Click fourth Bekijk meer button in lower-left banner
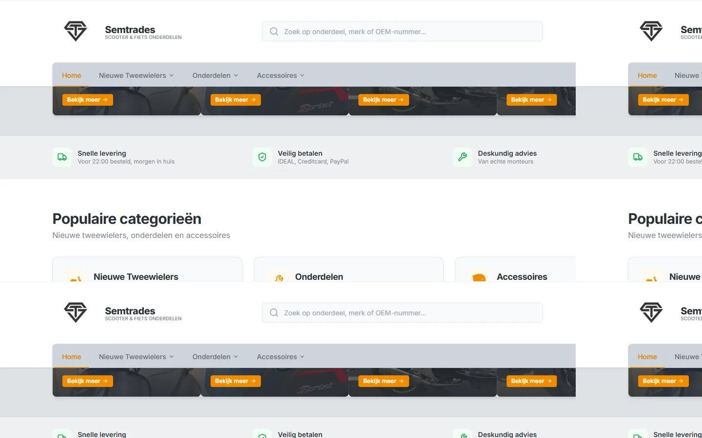 click(531, 381)
